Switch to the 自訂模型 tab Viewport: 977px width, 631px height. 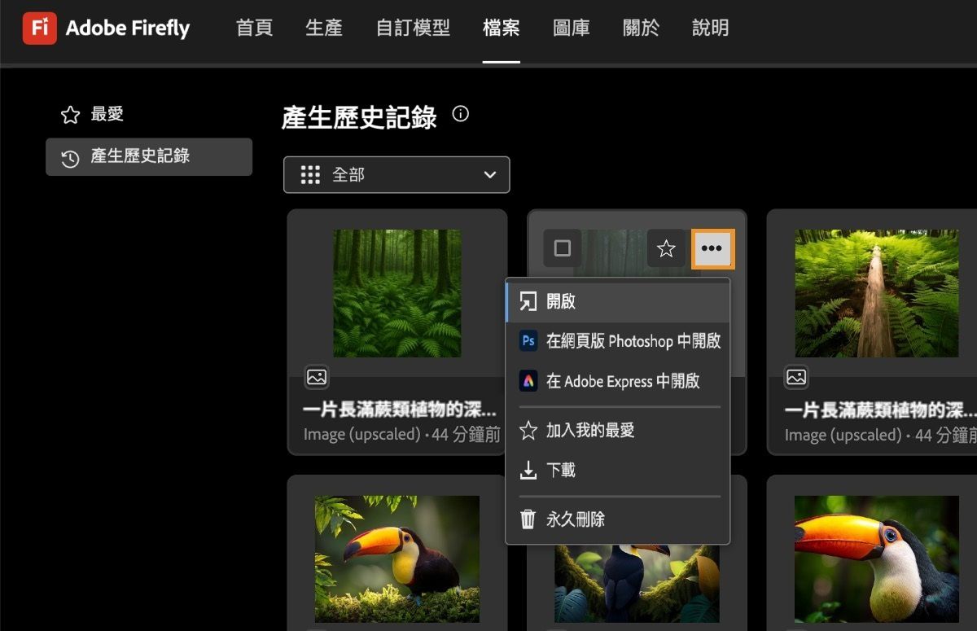[413, 28]
